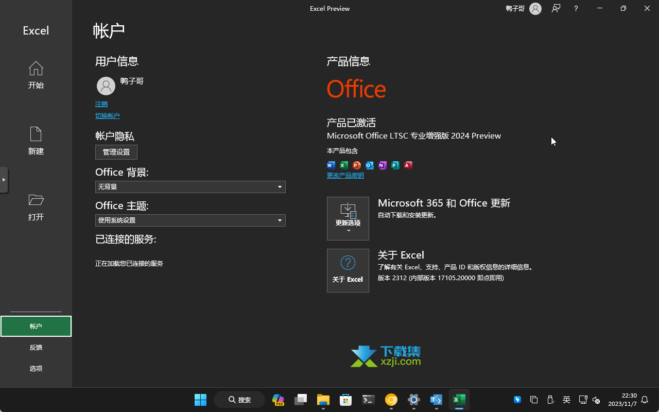Click the network status tray icon

click(583, 400)
